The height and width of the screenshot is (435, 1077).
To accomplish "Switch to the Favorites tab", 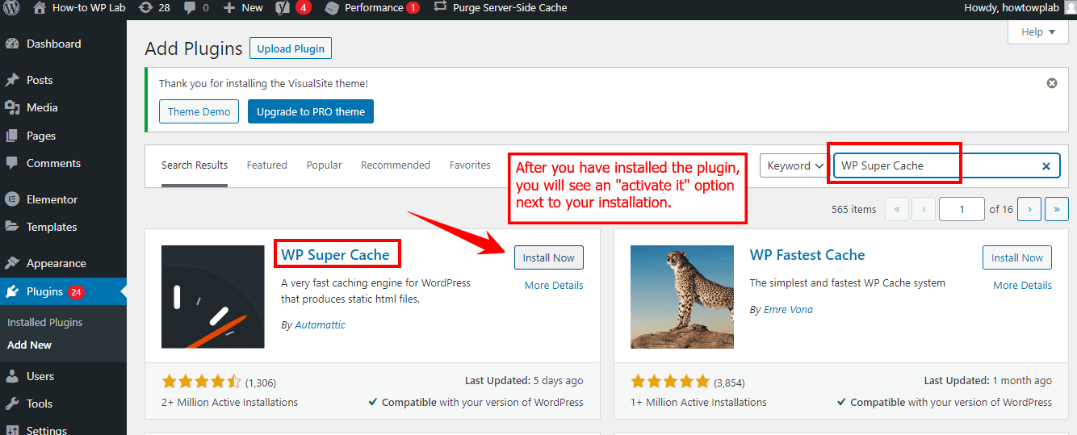I will coord(470,165).
